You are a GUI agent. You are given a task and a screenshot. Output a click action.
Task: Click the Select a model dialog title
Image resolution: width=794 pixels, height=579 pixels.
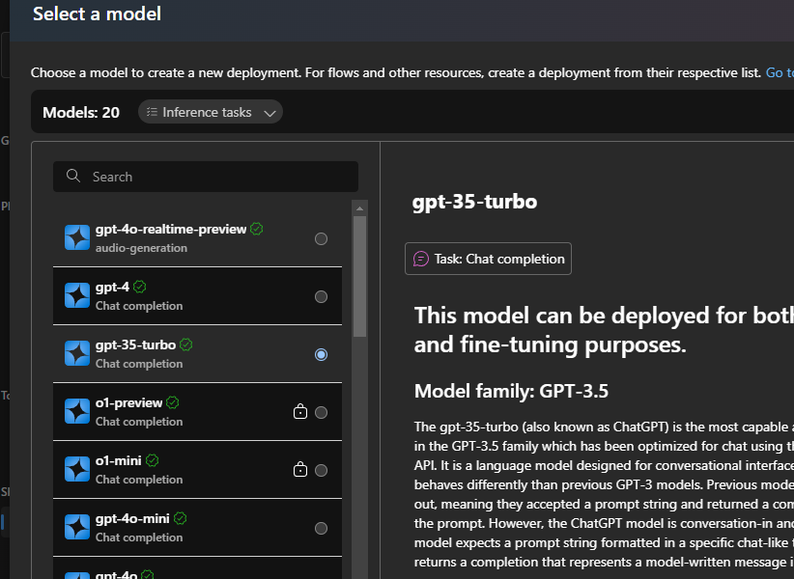(x=98, y=14)
